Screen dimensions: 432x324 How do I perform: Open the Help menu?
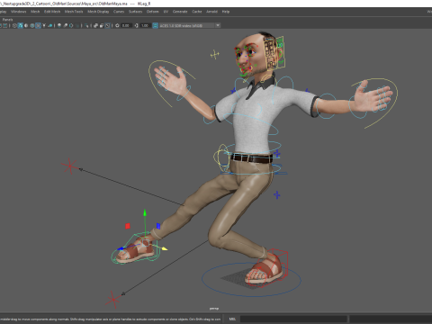pos(226,12)
